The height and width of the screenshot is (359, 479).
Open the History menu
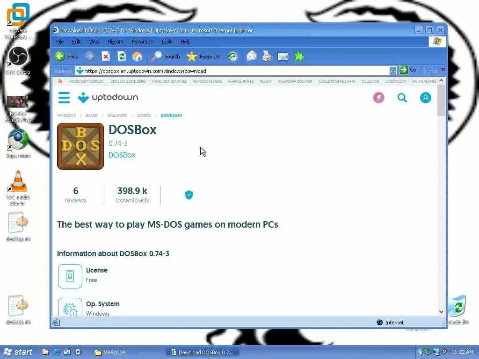116,42
